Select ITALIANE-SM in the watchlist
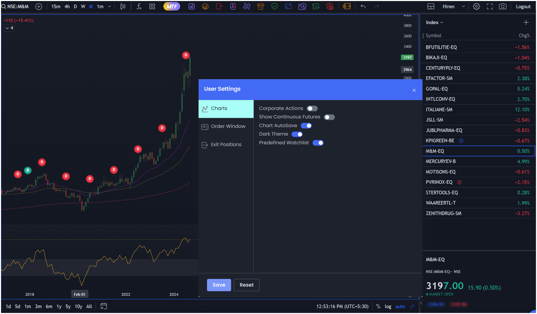This screenshot has height=314, width=537. (x=439, y=109)
